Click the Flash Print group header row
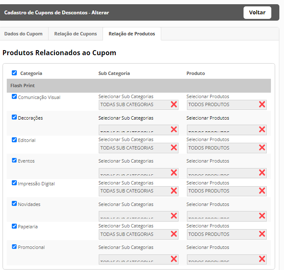Viewport: 284px width, 270px height. (139, 86)
